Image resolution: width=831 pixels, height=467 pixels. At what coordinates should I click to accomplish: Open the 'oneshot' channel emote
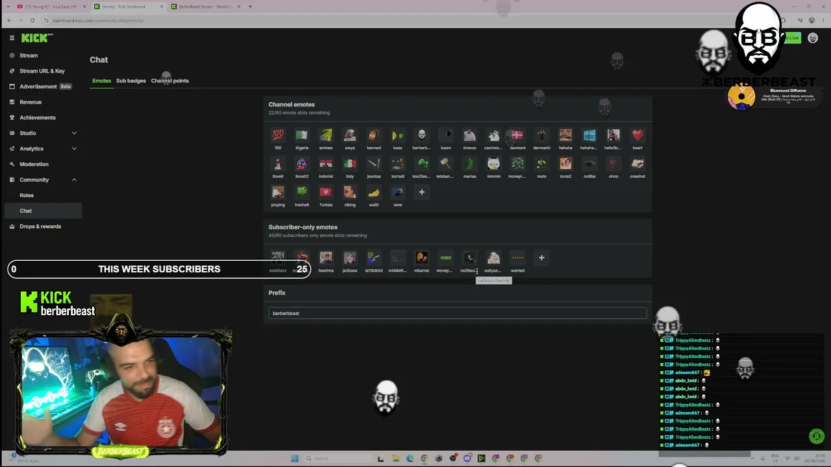(638, 164)
